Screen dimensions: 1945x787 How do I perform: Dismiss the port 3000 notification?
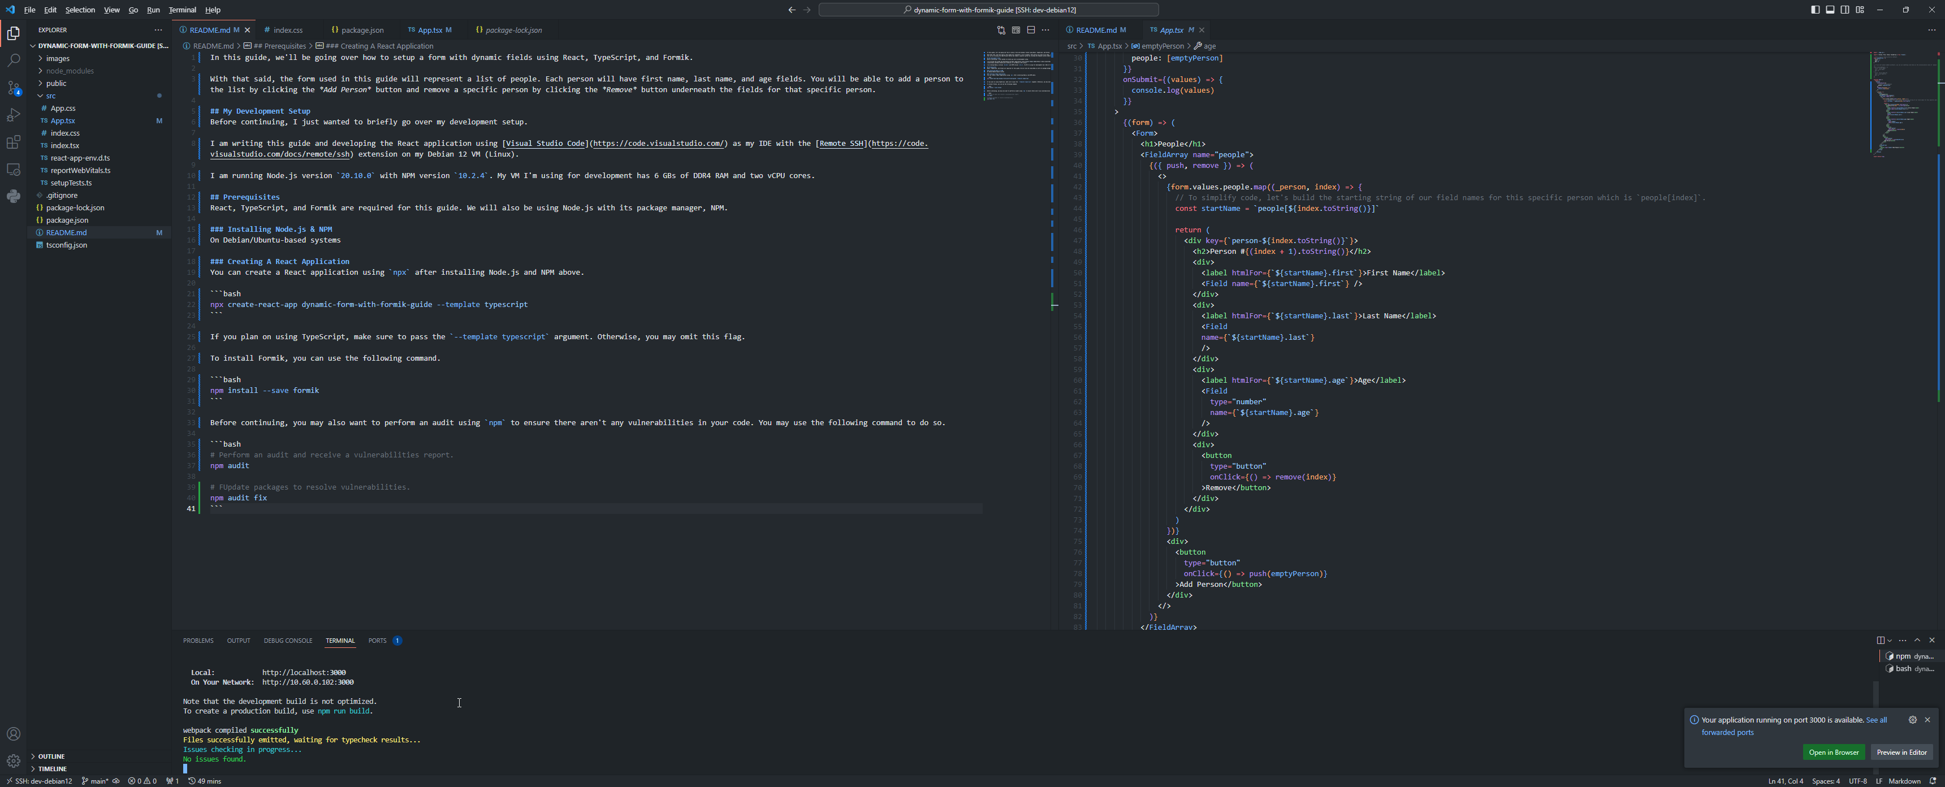tap(1927, 720)
